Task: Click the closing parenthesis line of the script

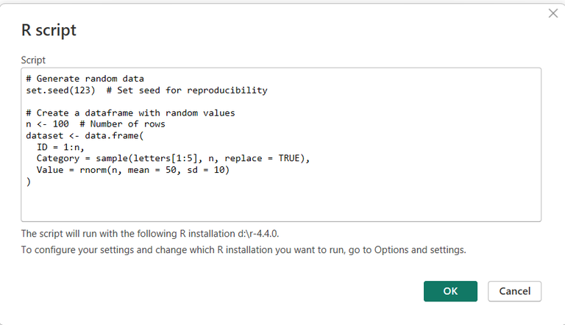Action: tap(29, 181)
